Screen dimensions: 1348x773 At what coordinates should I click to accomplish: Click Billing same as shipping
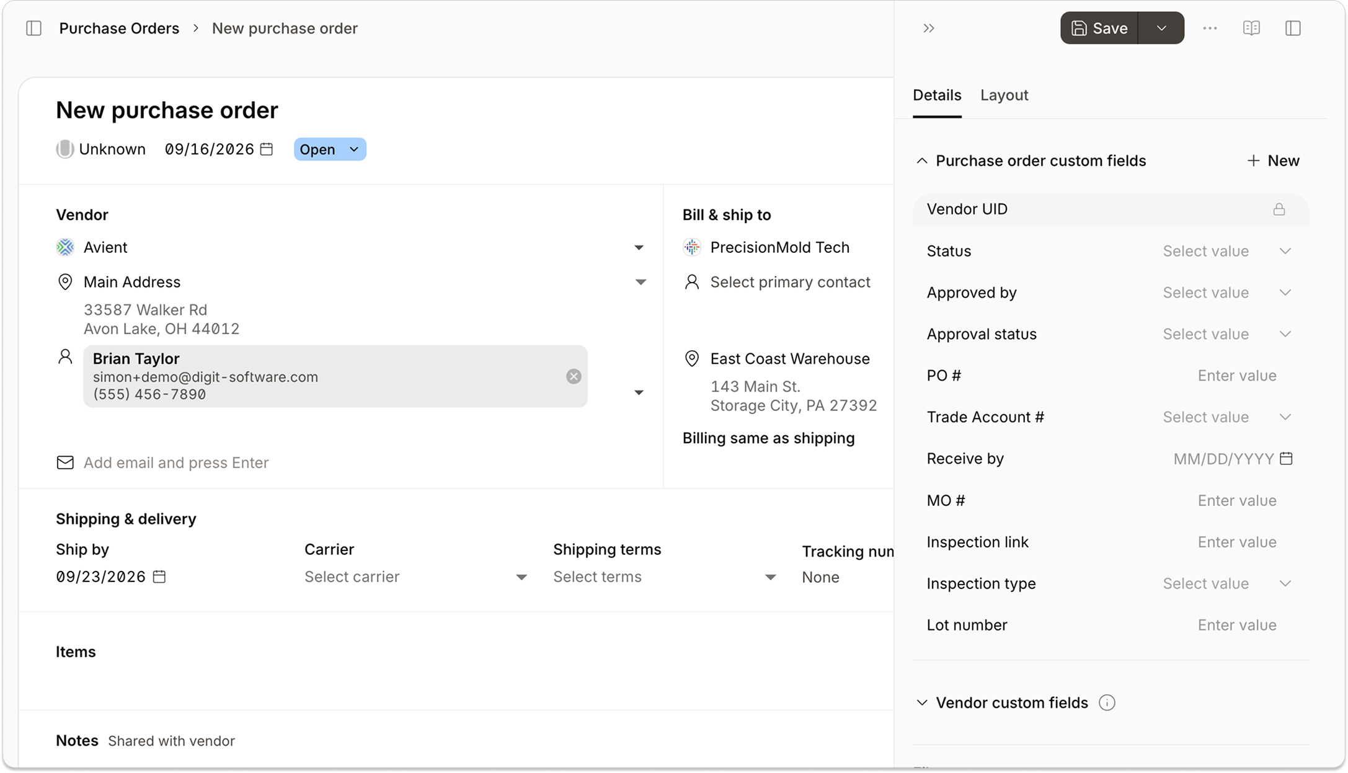tap(768, 438)
